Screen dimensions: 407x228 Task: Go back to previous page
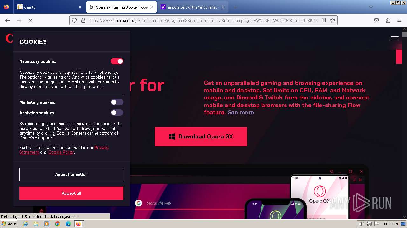(x=8, y=20)
